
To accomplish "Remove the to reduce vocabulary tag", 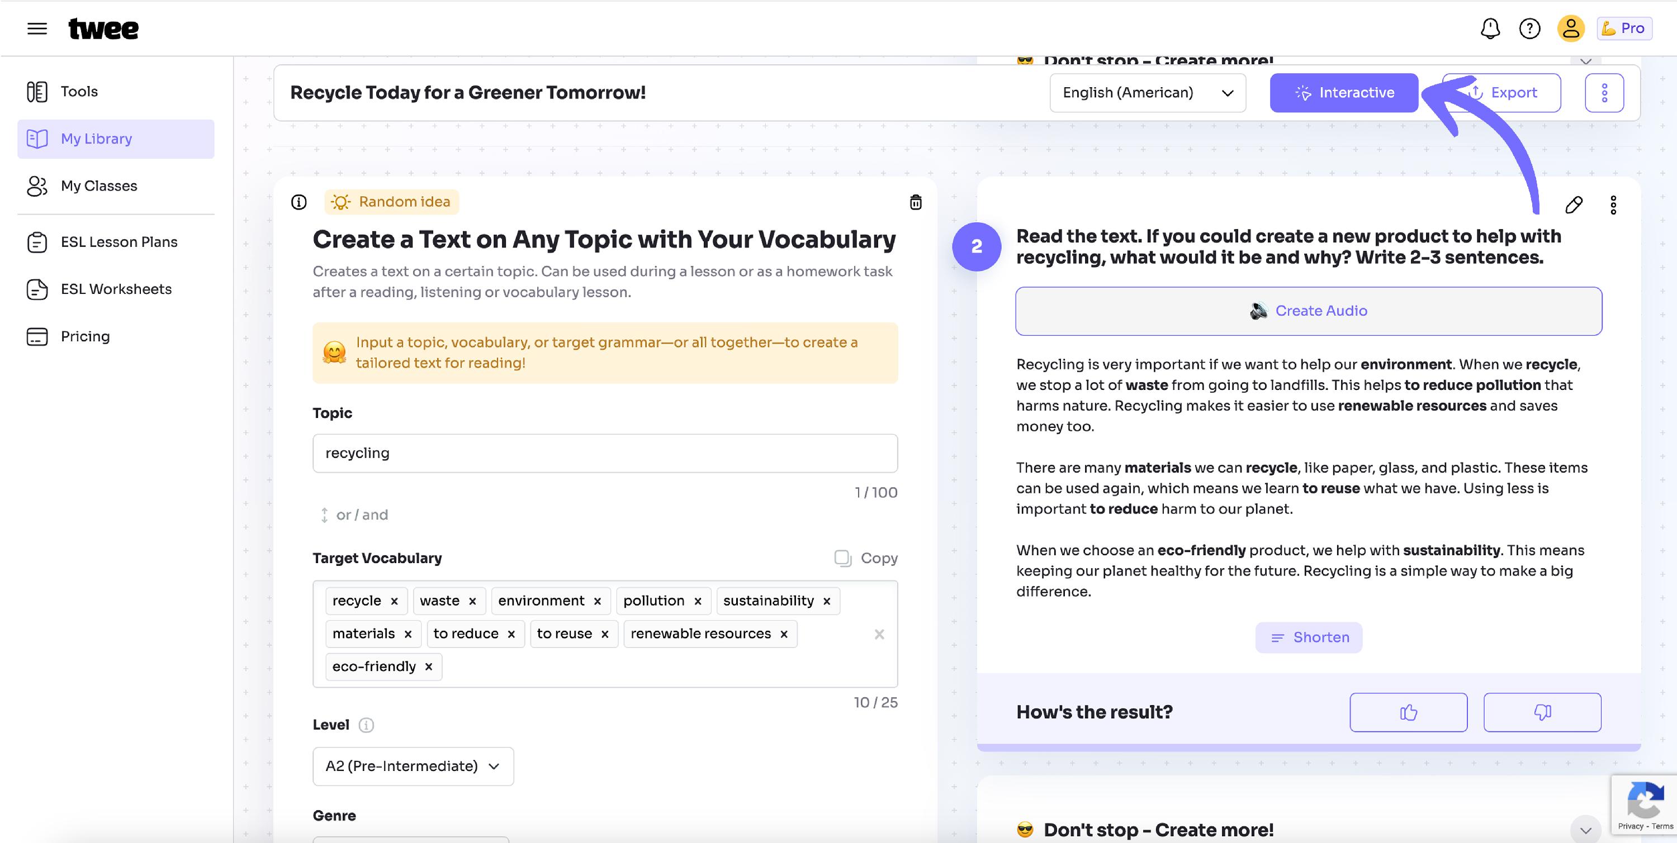I will point(511,634).
